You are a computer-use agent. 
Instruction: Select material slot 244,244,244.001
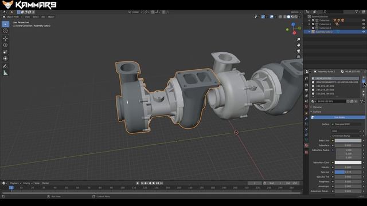335,90
